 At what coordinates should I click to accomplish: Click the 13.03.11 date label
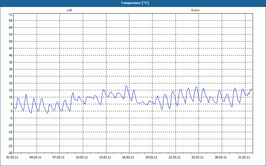105,157
